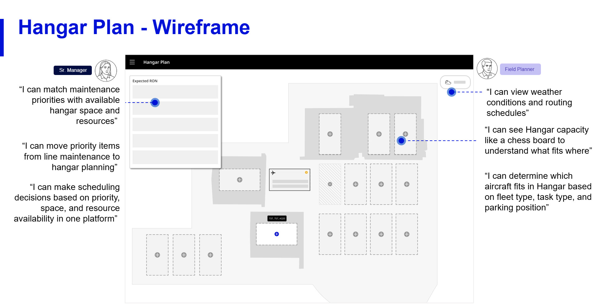
Task: Click the blue plus icon in the 737, 757, A320 spot
Action: coord(276,235)
